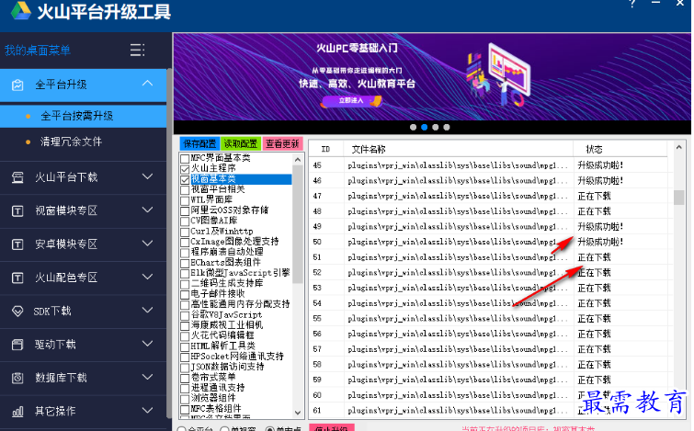This screenshot has height=431, width=694.
Task: Expand the 火山配色专区 section
Action: pyautogui.click(x=147, y=277)
